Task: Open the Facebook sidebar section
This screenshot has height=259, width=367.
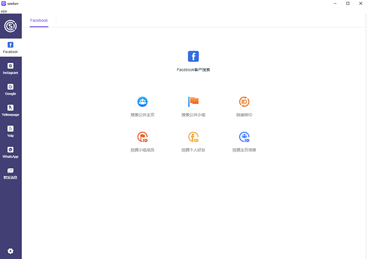Action: pos(10,48)
